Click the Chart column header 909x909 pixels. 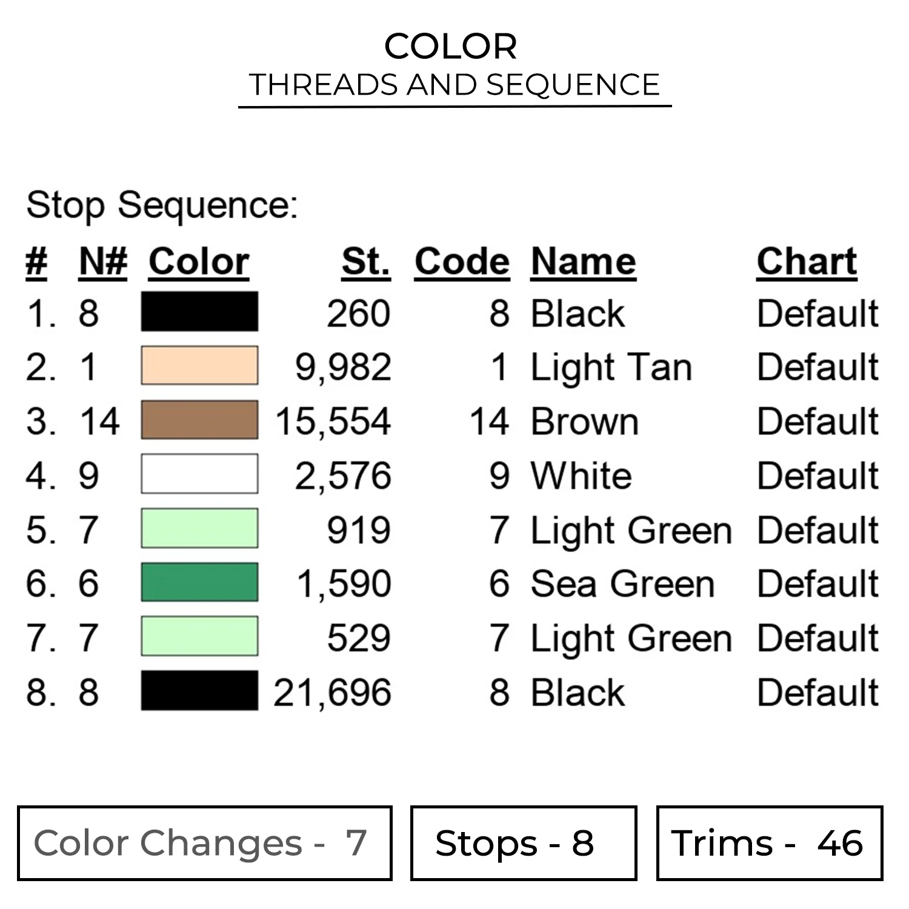(807, 262)
